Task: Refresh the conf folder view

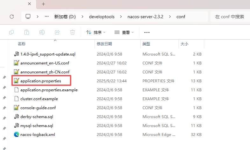Action: click(x=12, y=17)
